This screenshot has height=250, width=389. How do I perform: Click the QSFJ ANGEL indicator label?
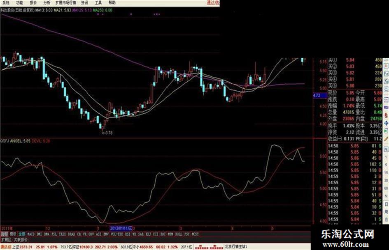[15, 141]
